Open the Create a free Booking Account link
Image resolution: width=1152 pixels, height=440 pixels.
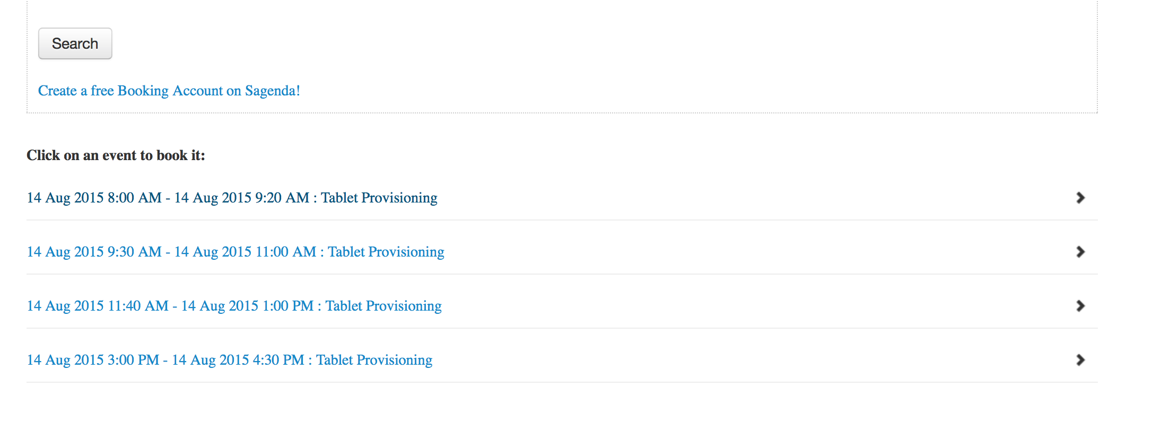point(169,91)
